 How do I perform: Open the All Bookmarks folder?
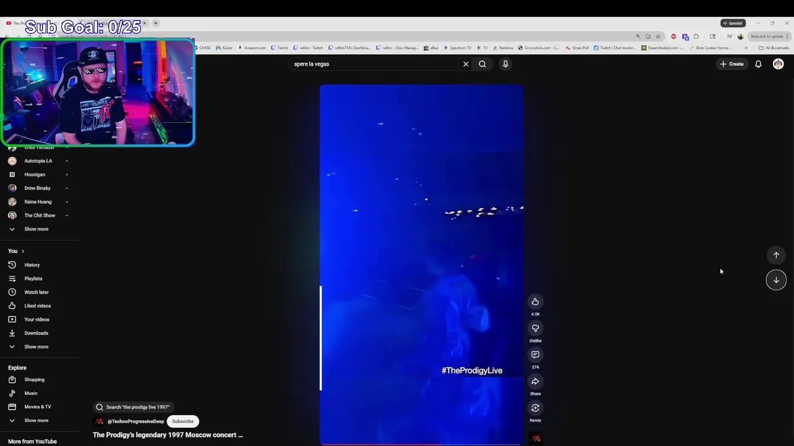(774, 48)
